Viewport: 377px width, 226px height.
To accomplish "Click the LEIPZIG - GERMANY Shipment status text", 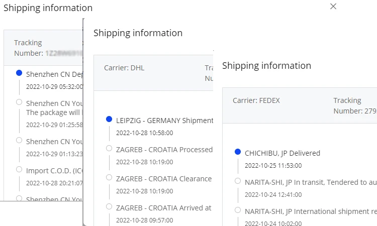I will (x=164, y=121).
